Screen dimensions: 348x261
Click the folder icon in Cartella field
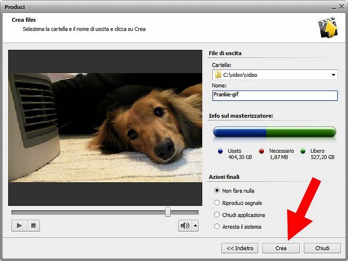[x=218, y=74]
